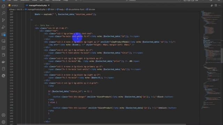Select the manageProducts.php tab
The width and height of the screenshot is (223, 125).
[x=38, y=6]
